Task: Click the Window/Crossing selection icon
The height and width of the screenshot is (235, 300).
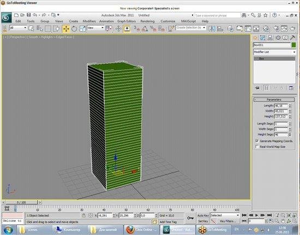Action: coord(56,29)
